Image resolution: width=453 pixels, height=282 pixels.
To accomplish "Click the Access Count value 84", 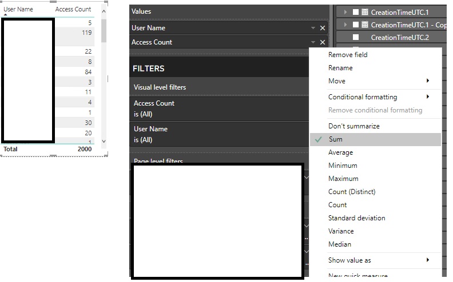I will [x=88, y=72].
